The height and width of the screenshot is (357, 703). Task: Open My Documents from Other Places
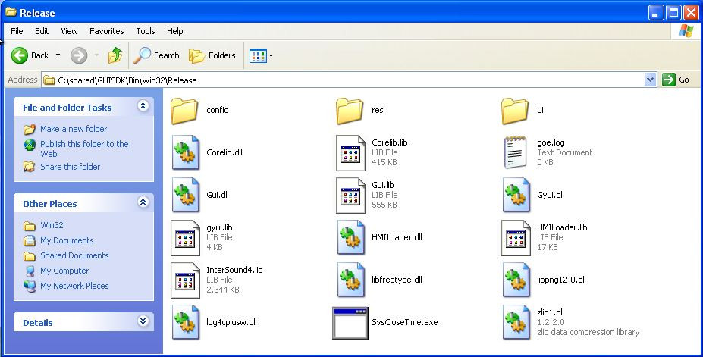pyautogui.click(x=67, y=240)
